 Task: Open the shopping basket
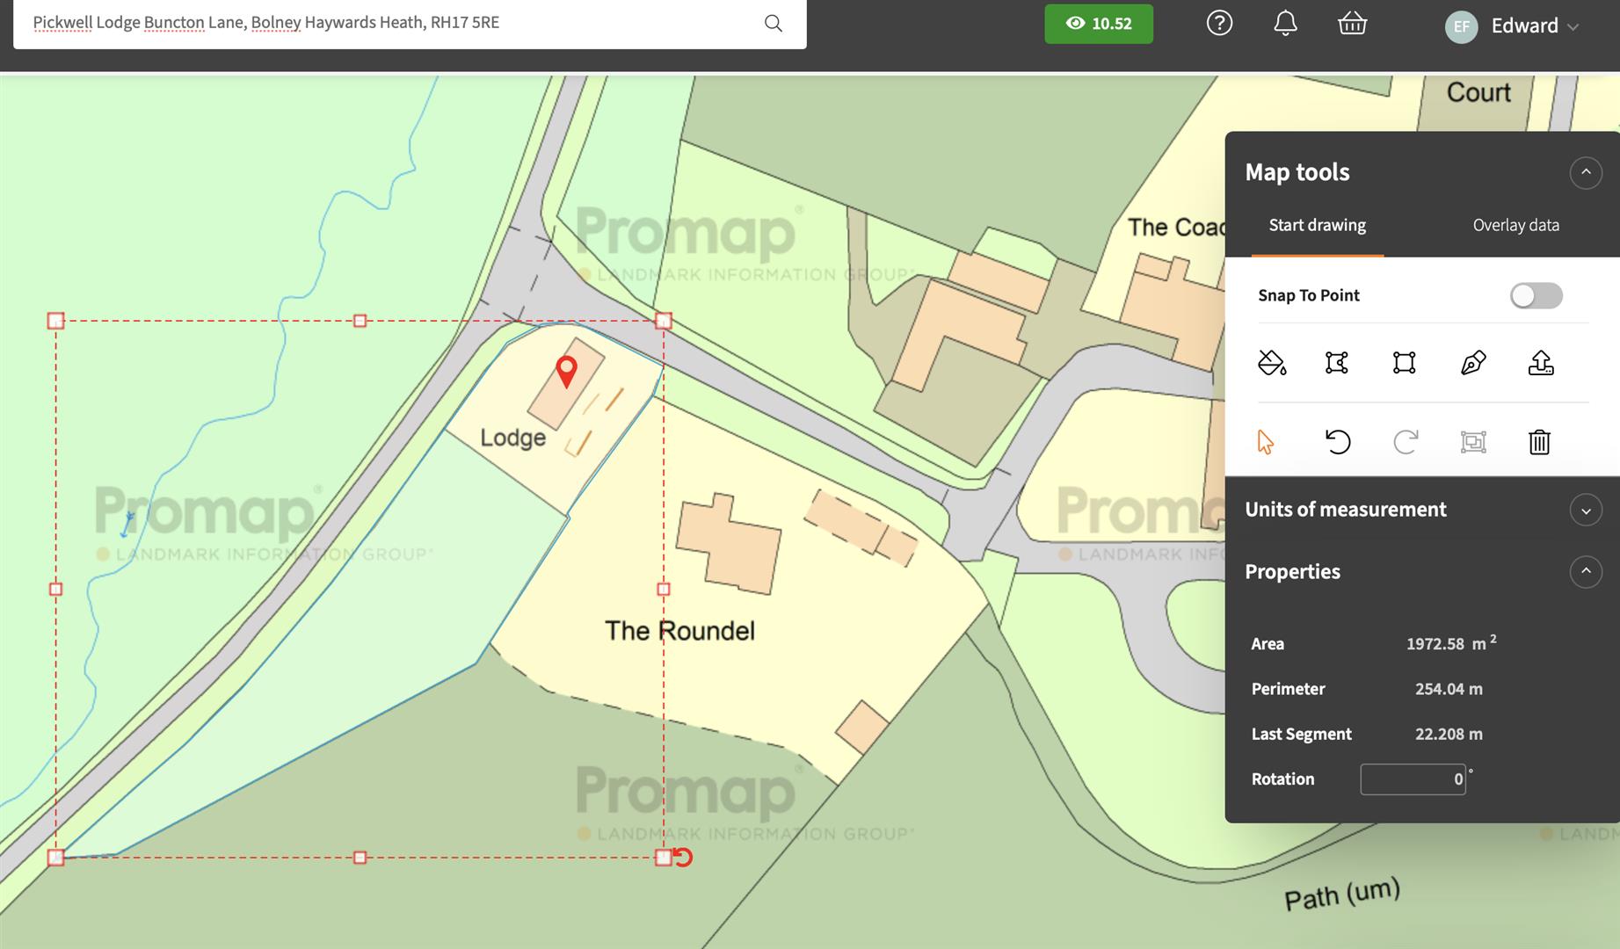click(1352, 24)
